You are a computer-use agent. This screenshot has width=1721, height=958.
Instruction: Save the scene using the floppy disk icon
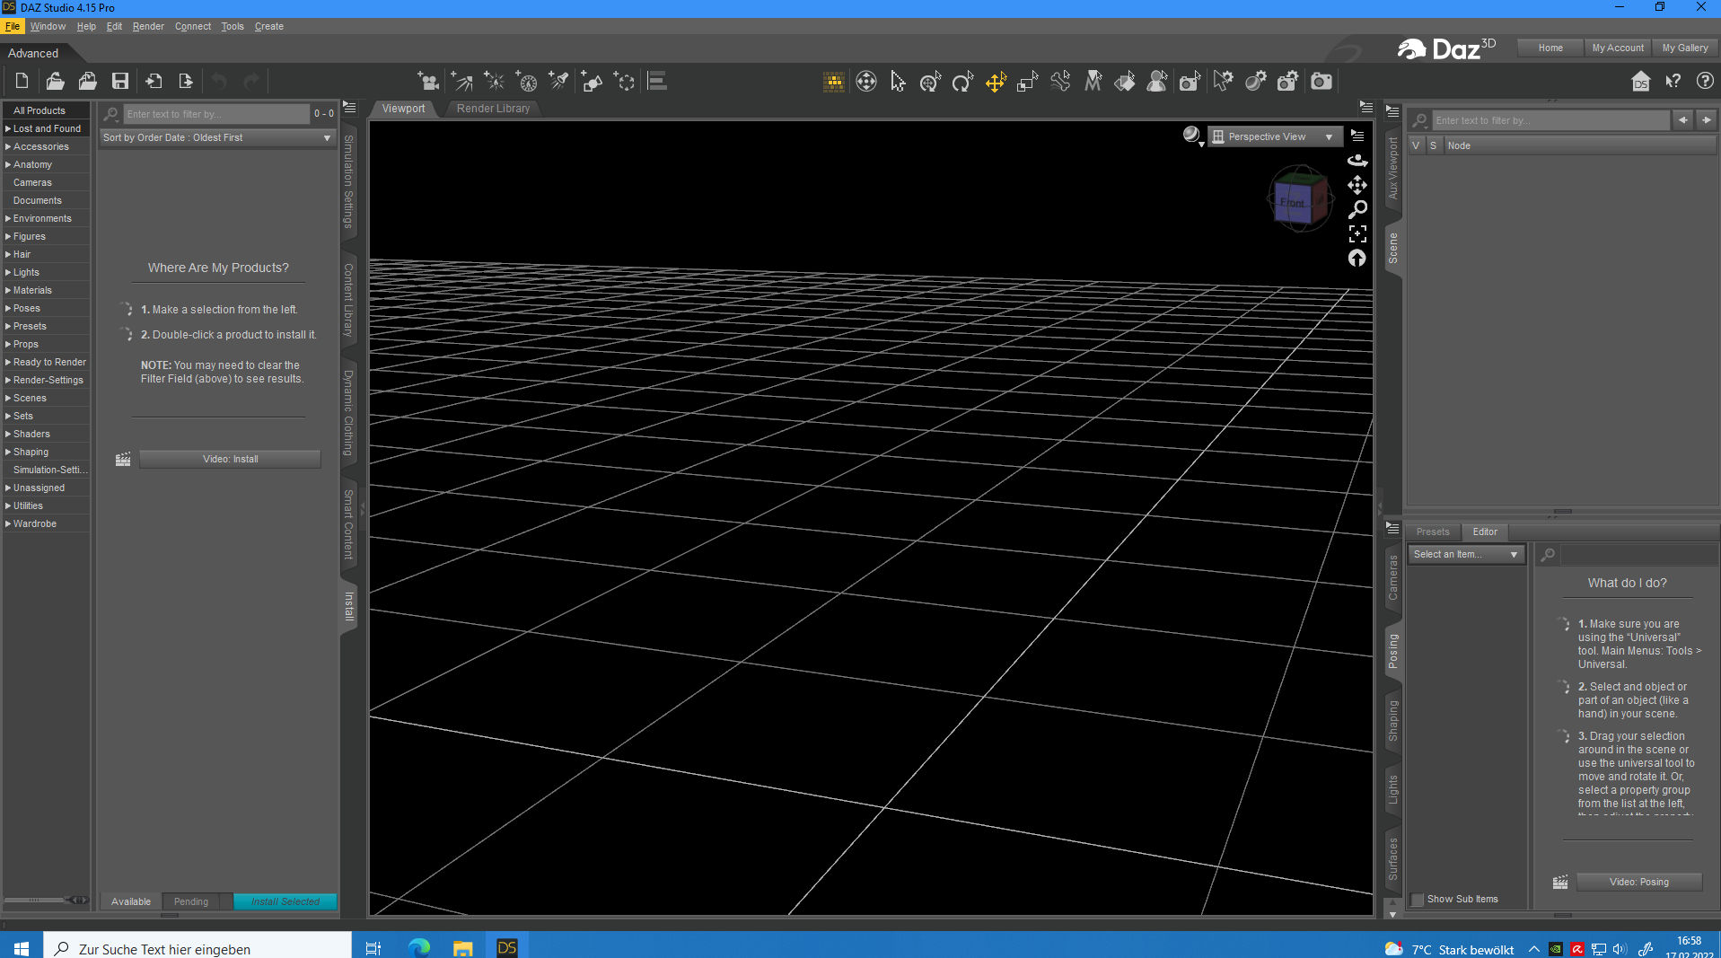(x=119, y=82)
